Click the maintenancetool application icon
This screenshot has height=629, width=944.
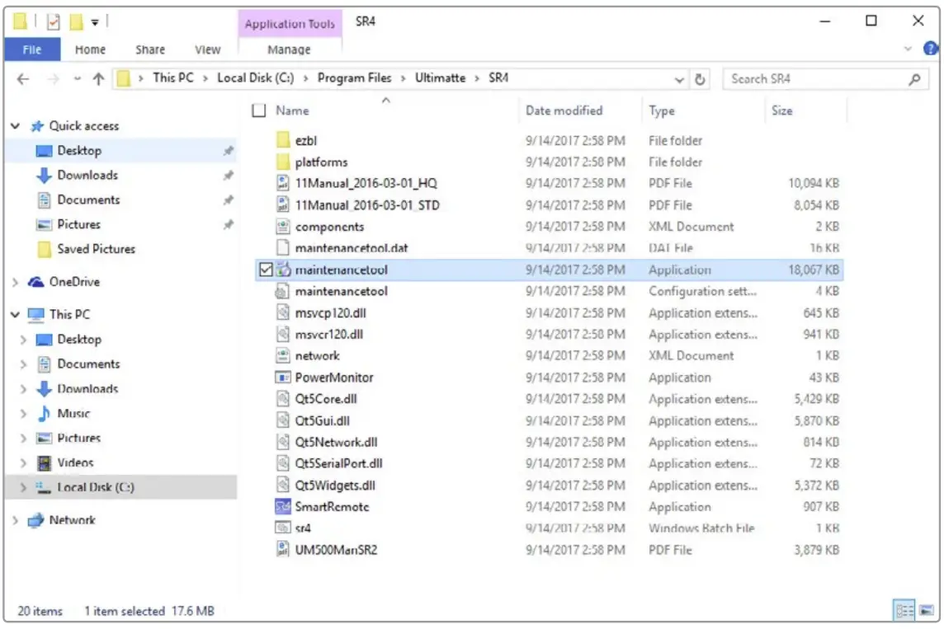pos(283,270)
